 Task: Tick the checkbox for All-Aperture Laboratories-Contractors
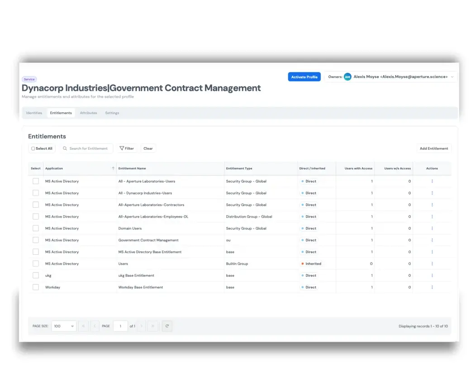[x=36, y=205]
